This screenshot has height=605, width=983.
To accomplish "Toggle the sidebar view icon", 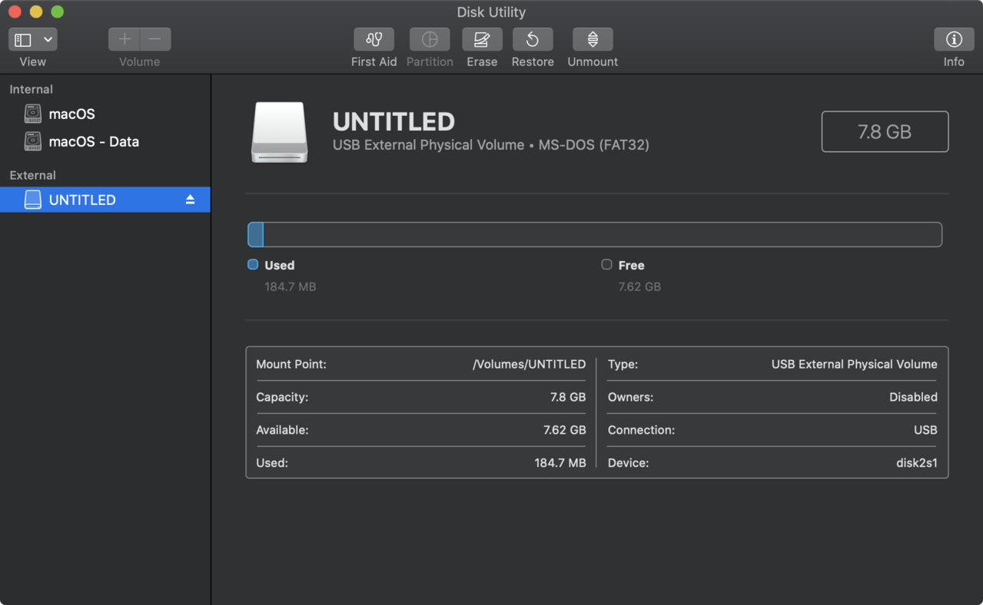I will pos(23,39).
